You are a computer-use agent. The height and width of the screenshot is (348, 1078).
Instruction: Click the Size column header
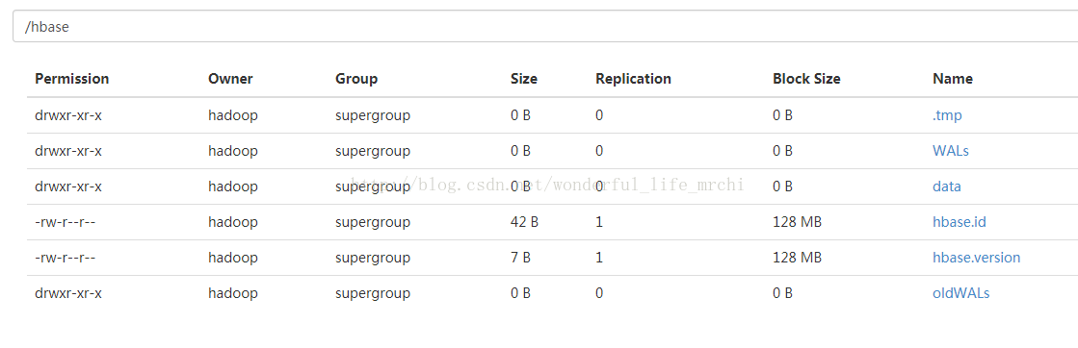[x=524, y=79]
